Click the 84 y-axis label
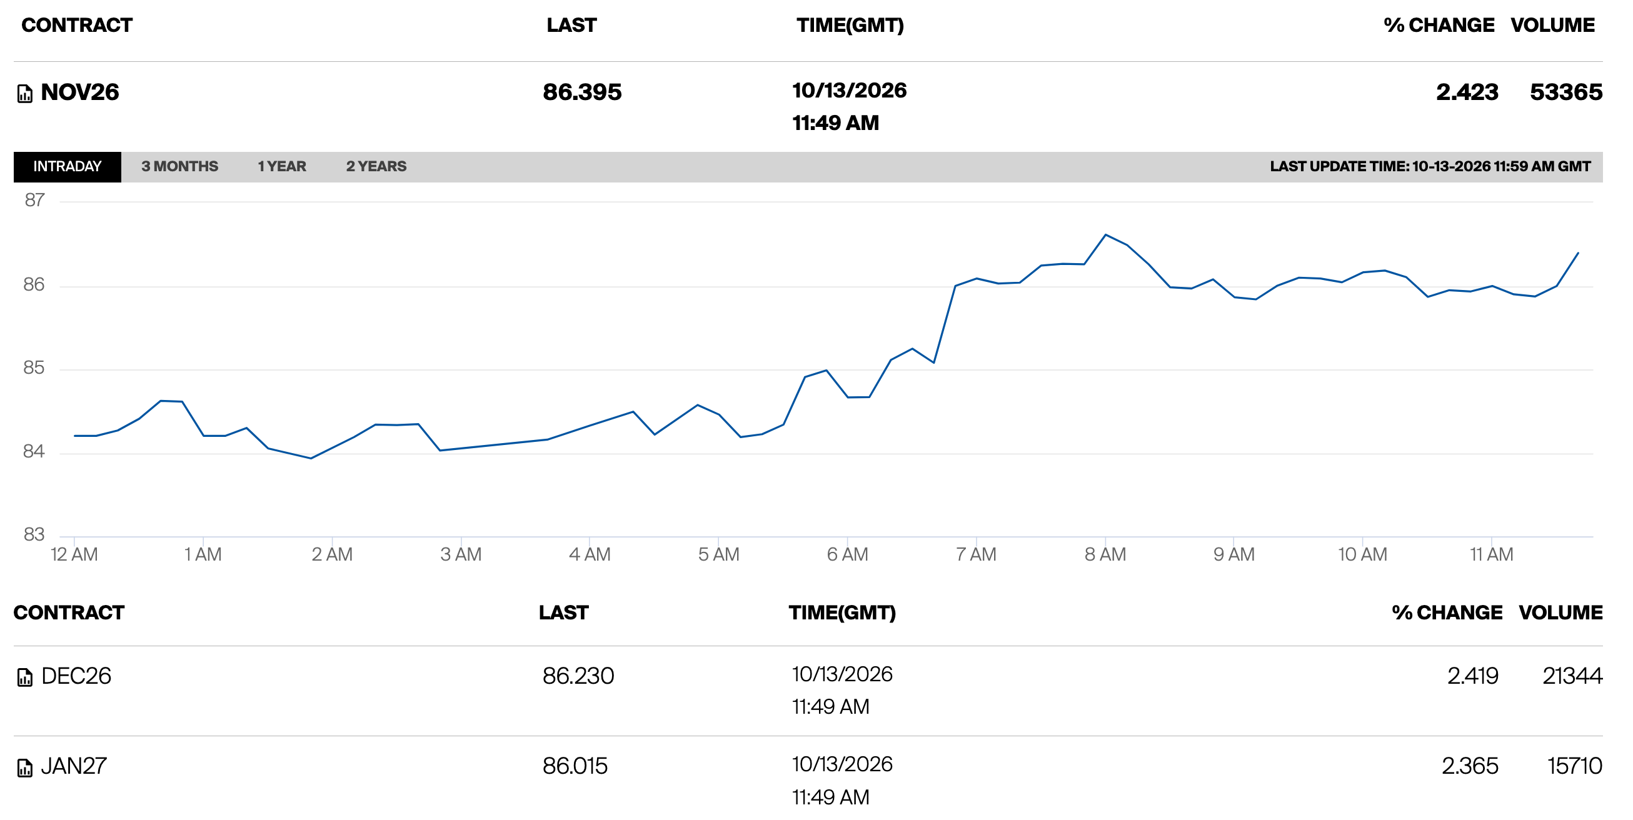 tap(34, 452)
